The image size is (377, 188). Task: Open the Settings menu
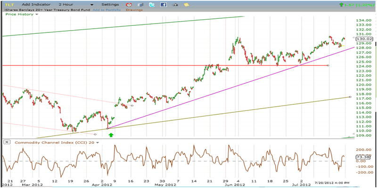pos(110,4)
